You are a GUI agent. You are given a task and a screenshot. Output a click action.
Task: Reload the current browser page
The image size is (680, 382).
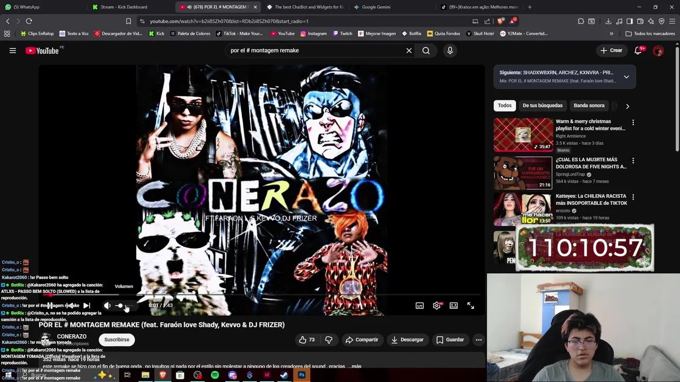pyautogui.click(x=29, y=21)
